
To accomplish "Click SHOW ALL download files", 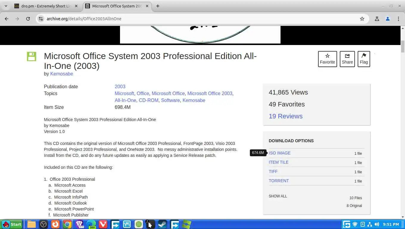I will (278, 196).
